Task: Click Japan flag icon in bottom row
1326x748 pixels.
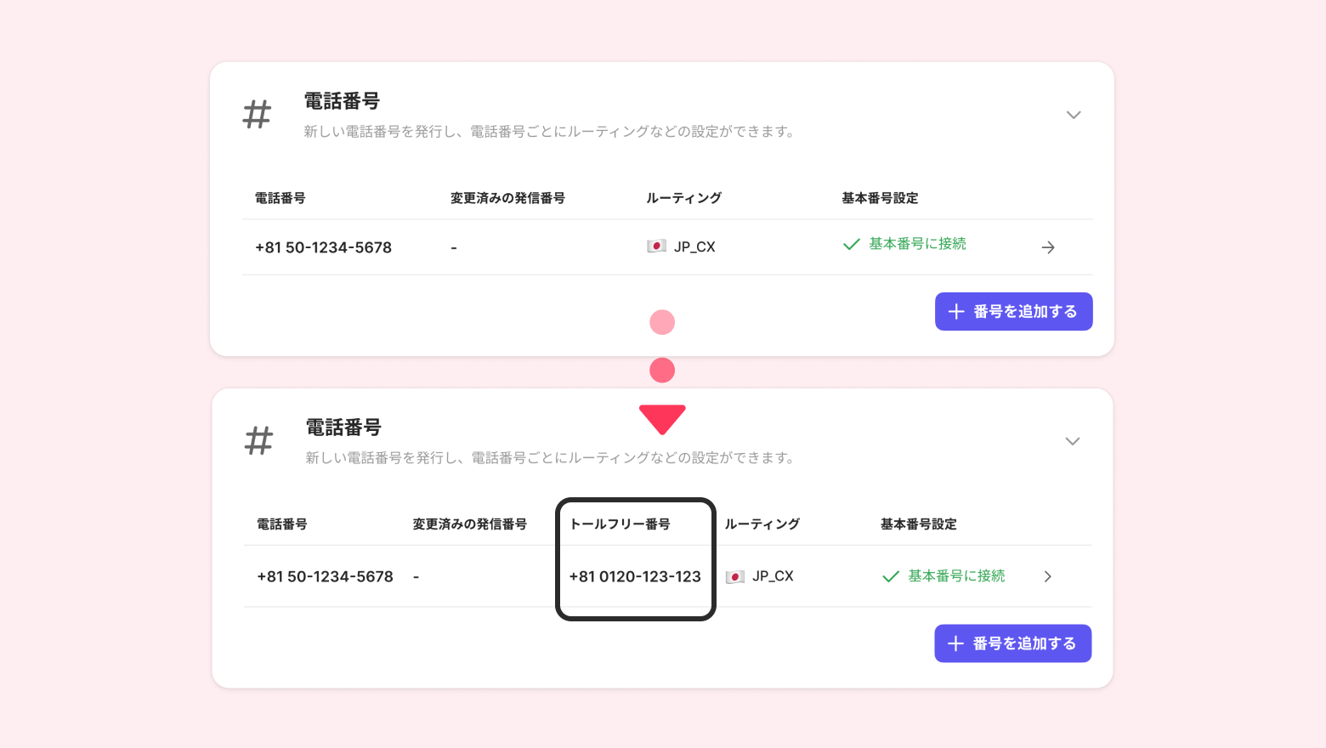Action: point(735,576)
